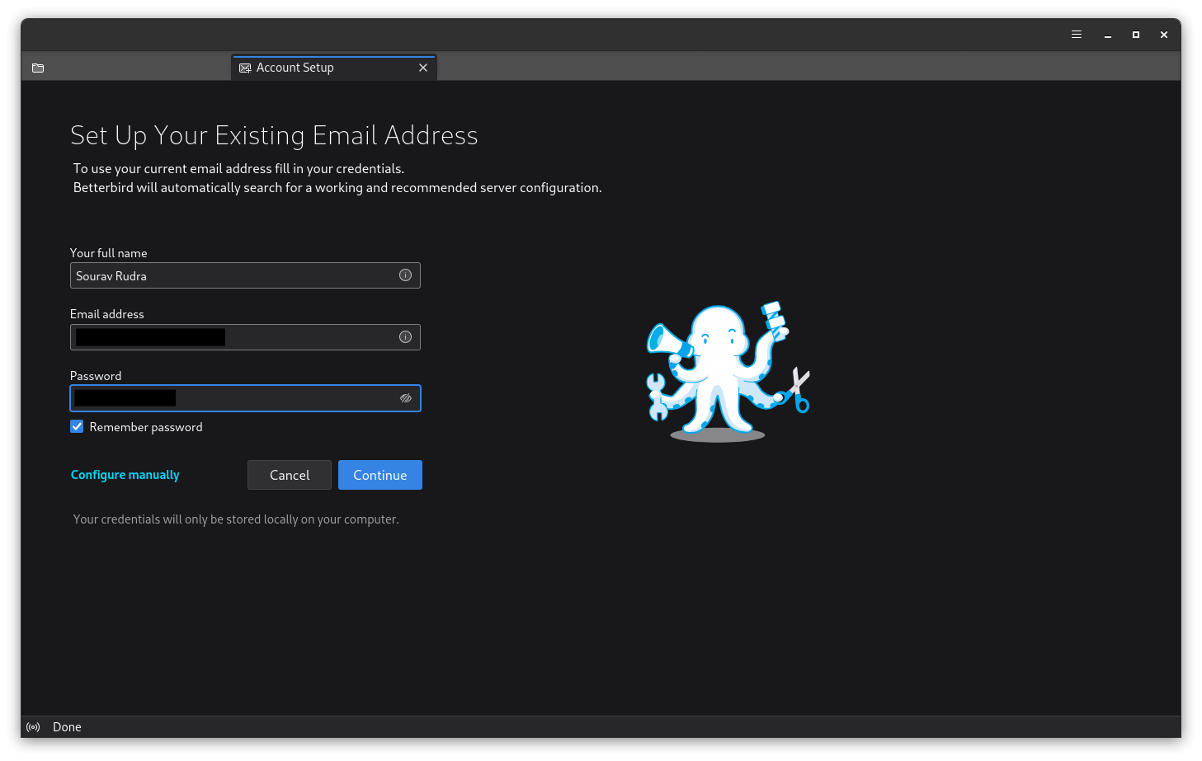Focus the Your full name text field
1202x761 pixels.
pyautogui.click(x=231, y=275)
